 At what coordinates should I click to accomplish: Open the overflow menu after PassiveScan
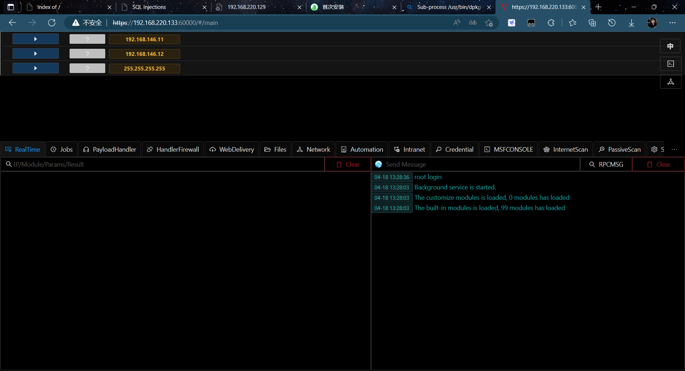tap(675, 149)
